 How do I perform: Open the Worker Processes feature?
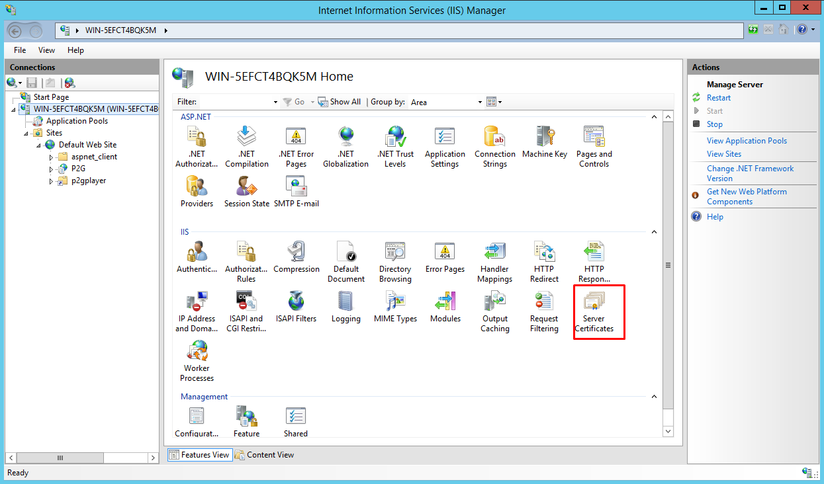click(x=197, y=361)
